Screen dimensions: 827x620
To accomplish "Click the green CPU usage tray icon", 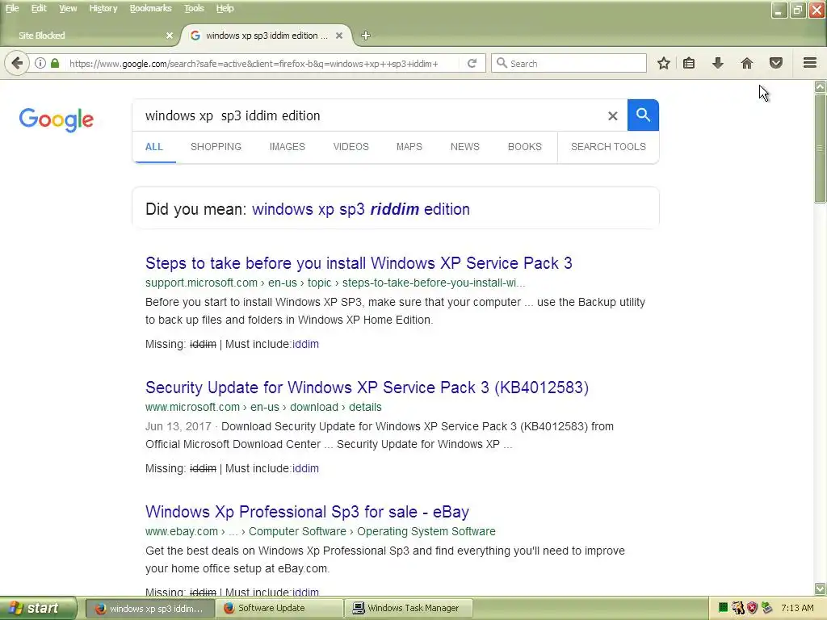I will 723,608.
